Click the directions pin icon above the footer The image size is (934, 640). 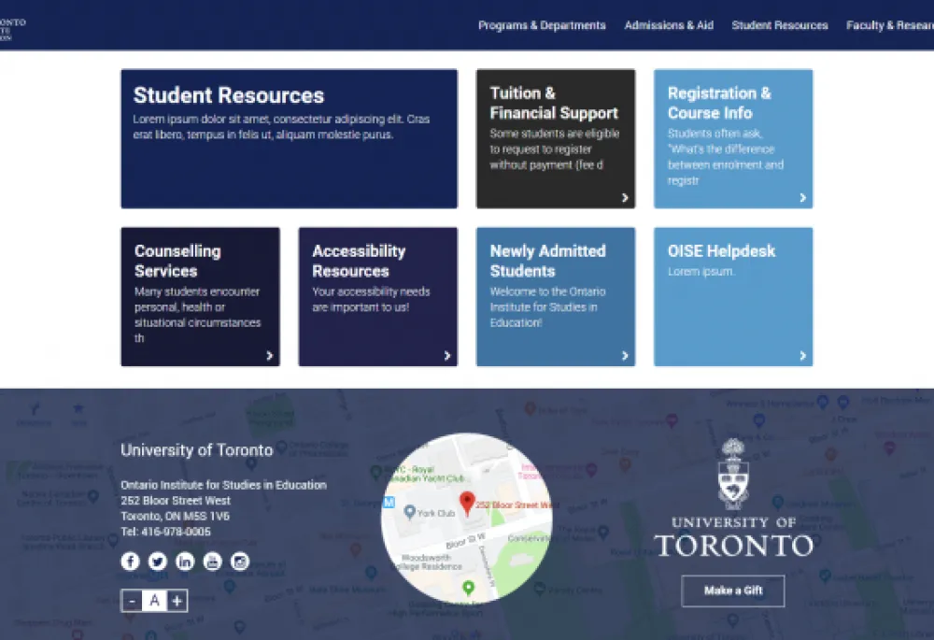pos(34,408)
